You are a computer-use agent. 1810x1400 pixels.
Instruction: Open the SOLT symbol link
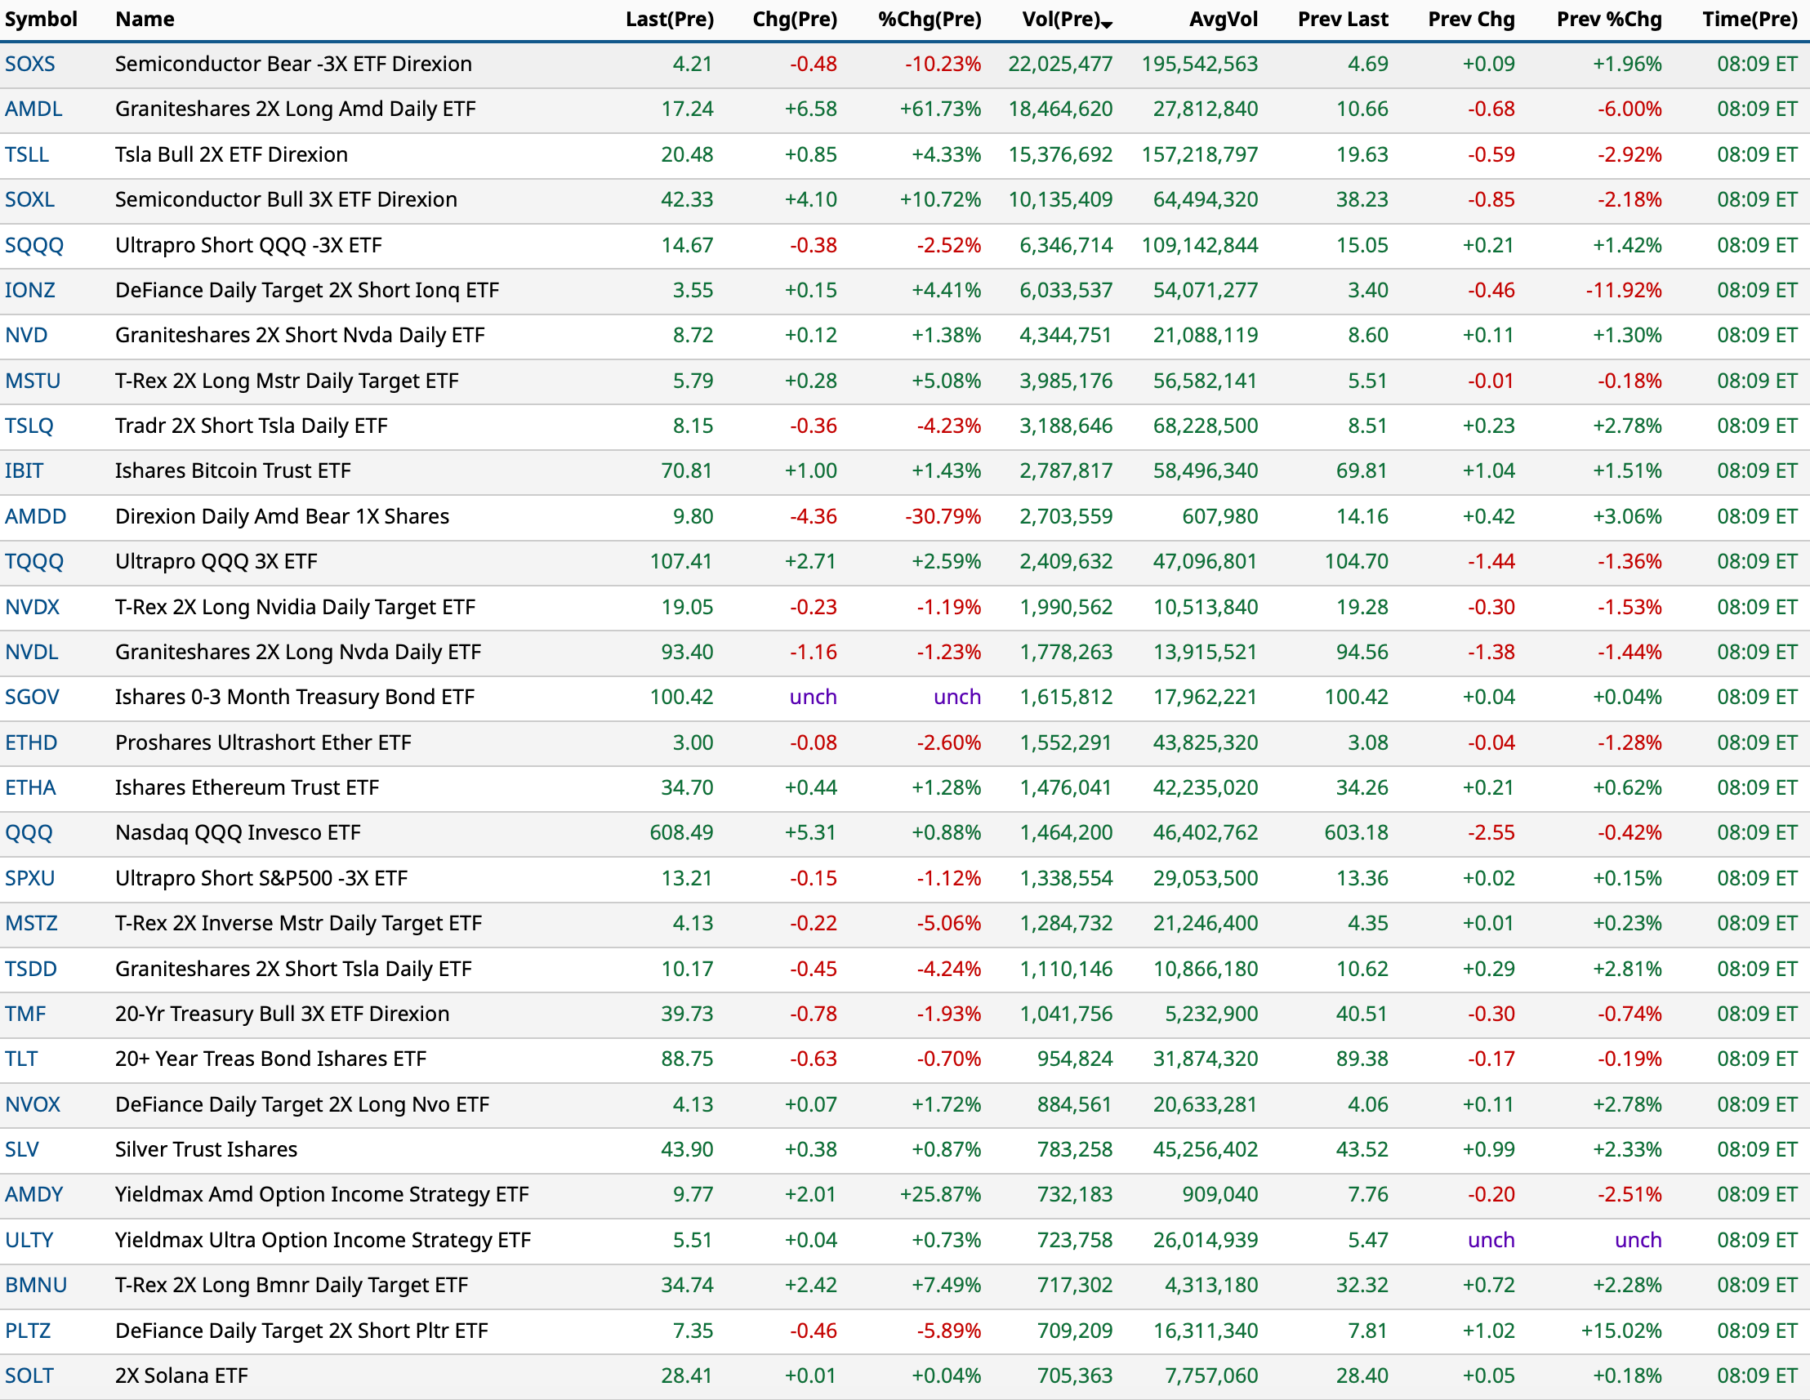29,1376
